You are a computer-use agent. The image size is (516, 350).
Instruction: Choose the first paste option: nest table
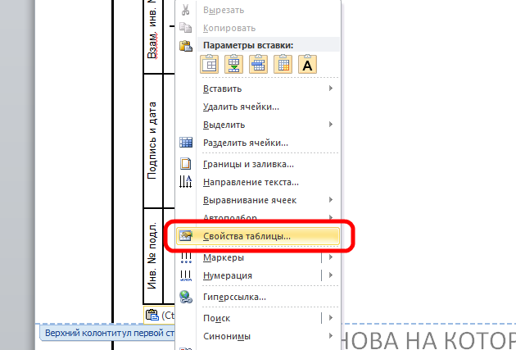pyautogui.click(x=209, y=64)
